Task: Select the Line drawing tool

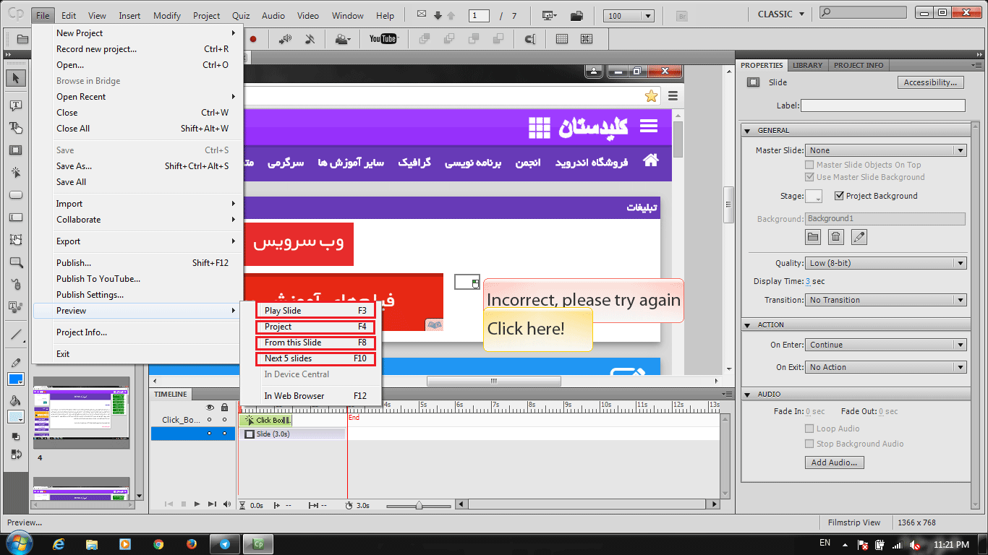Action: pyautogui.click(x=16, y=335)
